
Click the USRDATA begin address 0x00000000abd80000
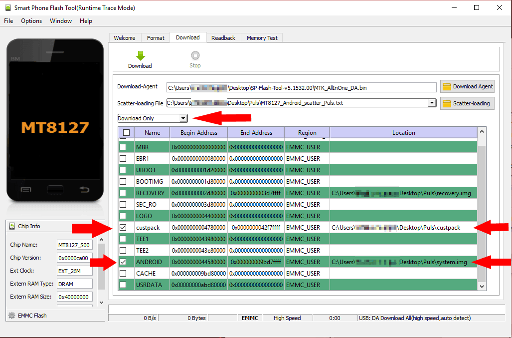tap(198, 285)
